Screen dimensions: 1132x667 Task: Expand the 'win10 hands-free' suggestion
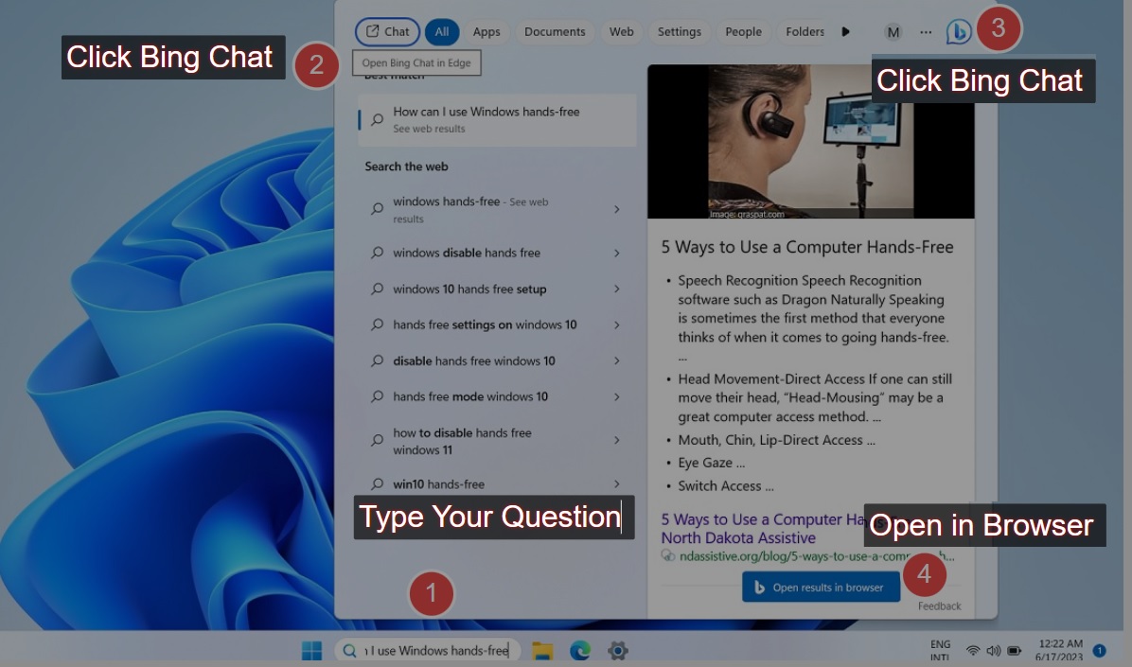pyautogui.click(x=617, y=483)
